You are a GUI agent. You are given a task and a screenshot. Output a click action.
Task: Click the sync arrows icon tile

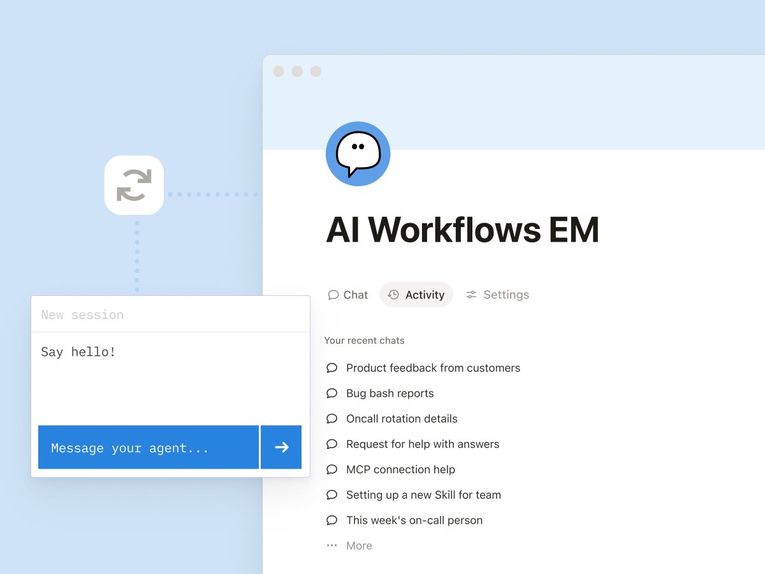134,185
